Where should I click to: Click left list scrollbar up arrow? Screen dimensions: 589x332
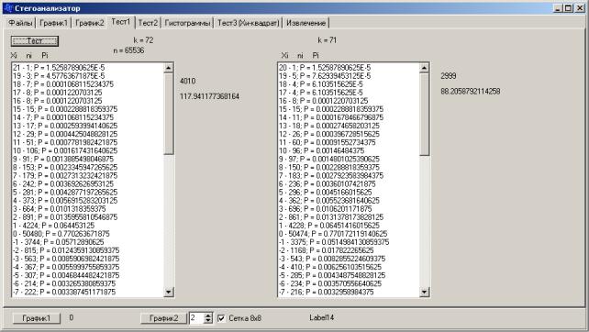tap(169, 68)
